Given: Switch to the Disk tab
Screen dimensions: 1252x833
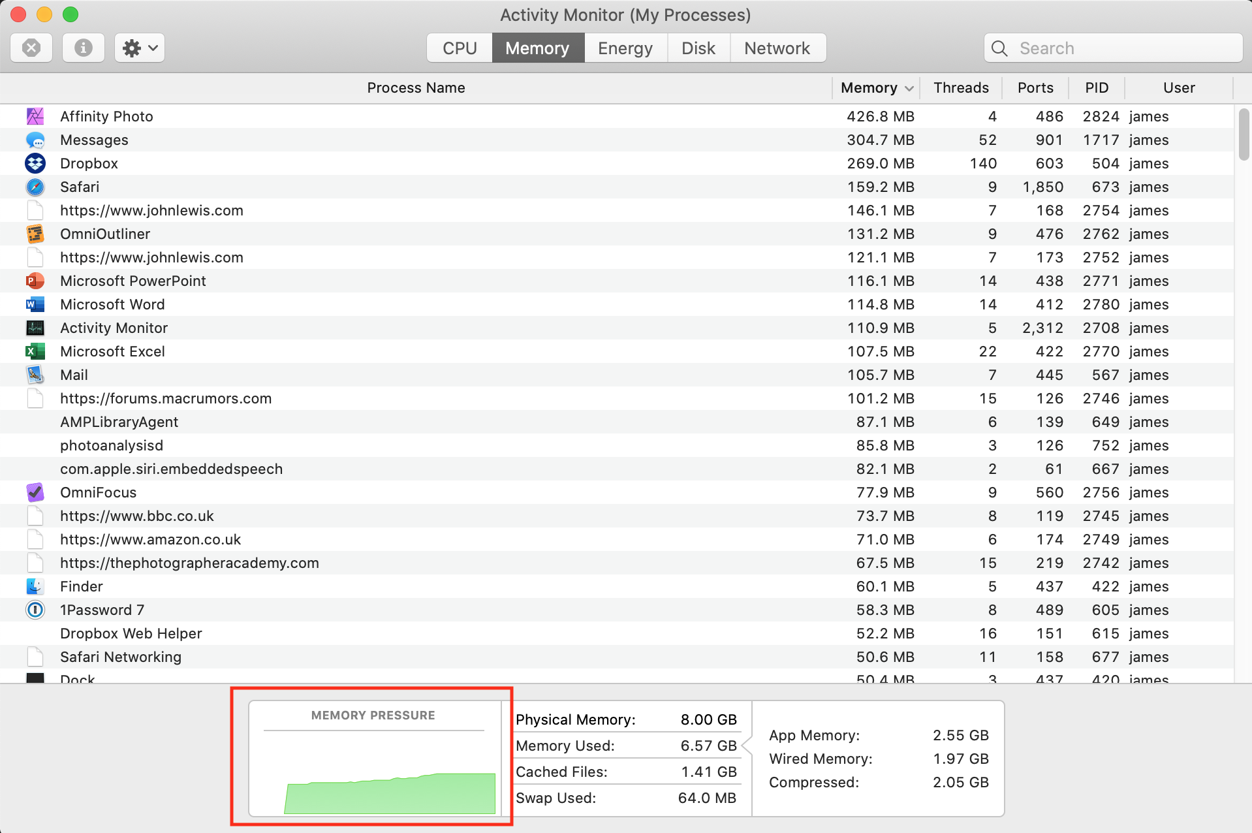Looking at the screenshot, I should pos(698,48).
